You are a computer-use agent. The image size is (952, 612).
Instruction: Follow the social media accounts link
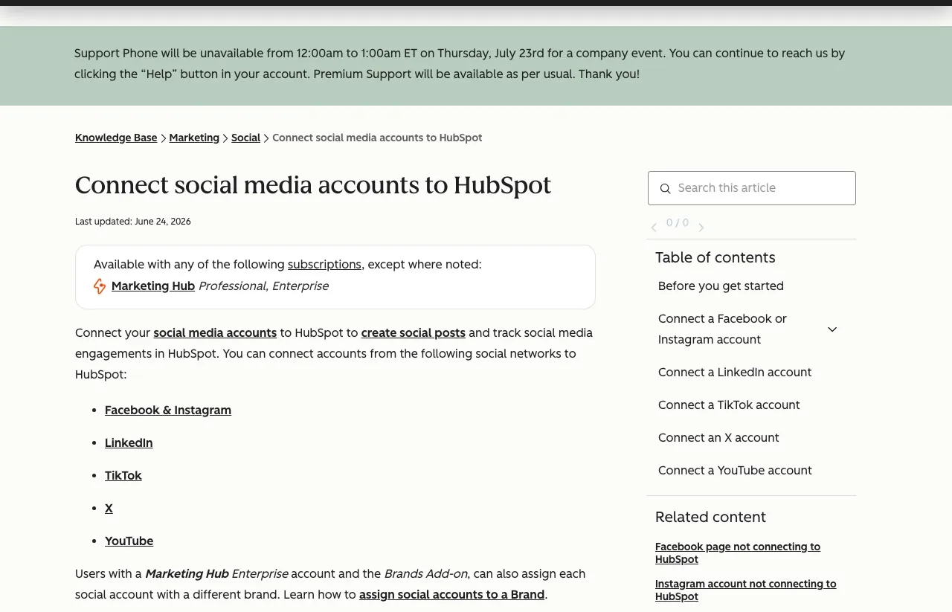click(215, 332)
